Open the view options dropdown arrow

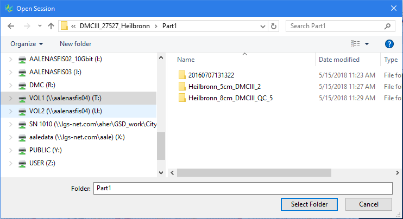click(x=367, y=44)
